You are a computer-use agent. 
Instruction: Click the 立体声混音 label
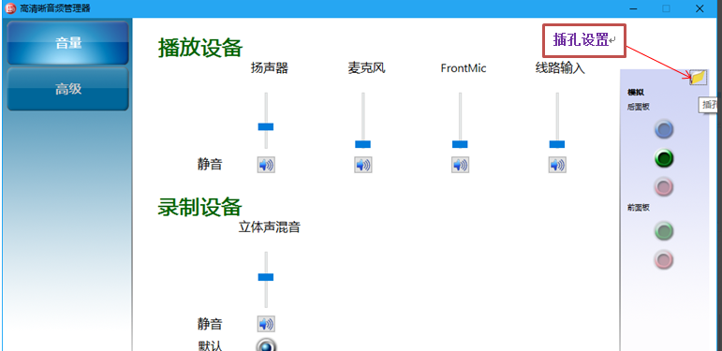coord(270,227)
